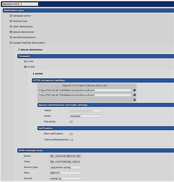Viewport: 174px width, 182px height.
Task: Collapse the Splunk destination section chevron
Action: pos(19,50)
